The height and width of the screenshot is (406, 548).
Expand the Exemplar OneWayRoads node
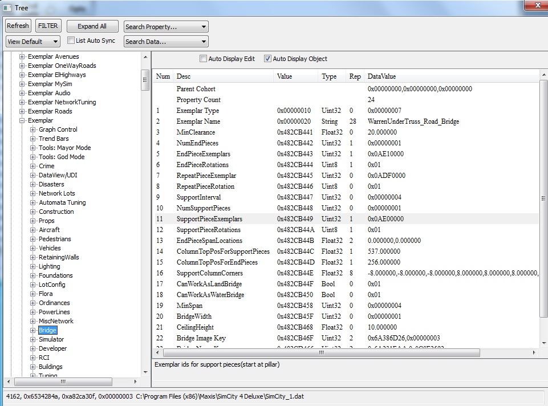click(x=22, y=66)
